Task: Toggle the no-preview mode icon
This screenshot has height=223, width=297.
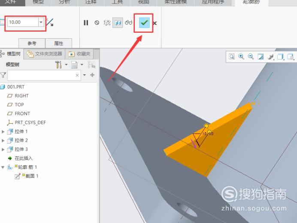Action: pos(97,23)
